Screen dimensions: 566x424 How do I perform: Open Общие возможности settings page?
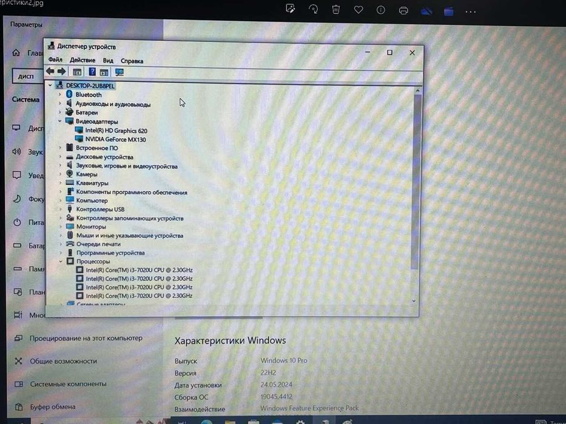[x=63, y=361]
